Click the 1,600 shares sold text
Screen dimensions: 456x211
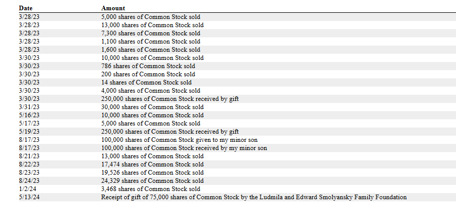[151, 50]
